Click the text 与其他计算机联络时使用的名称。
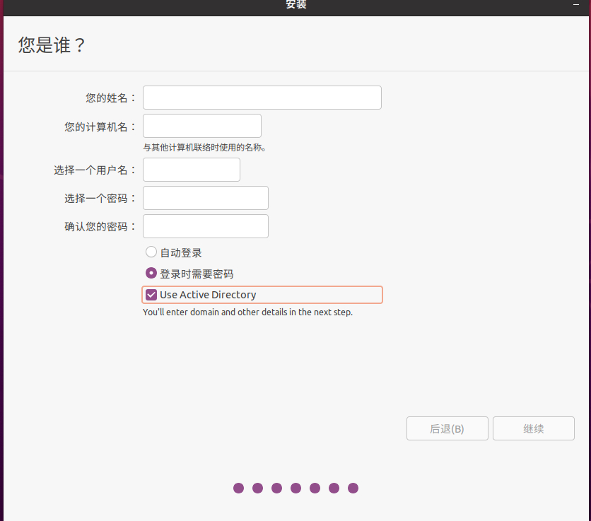This screenshot has height=521, width=591. tap(205, 148)
